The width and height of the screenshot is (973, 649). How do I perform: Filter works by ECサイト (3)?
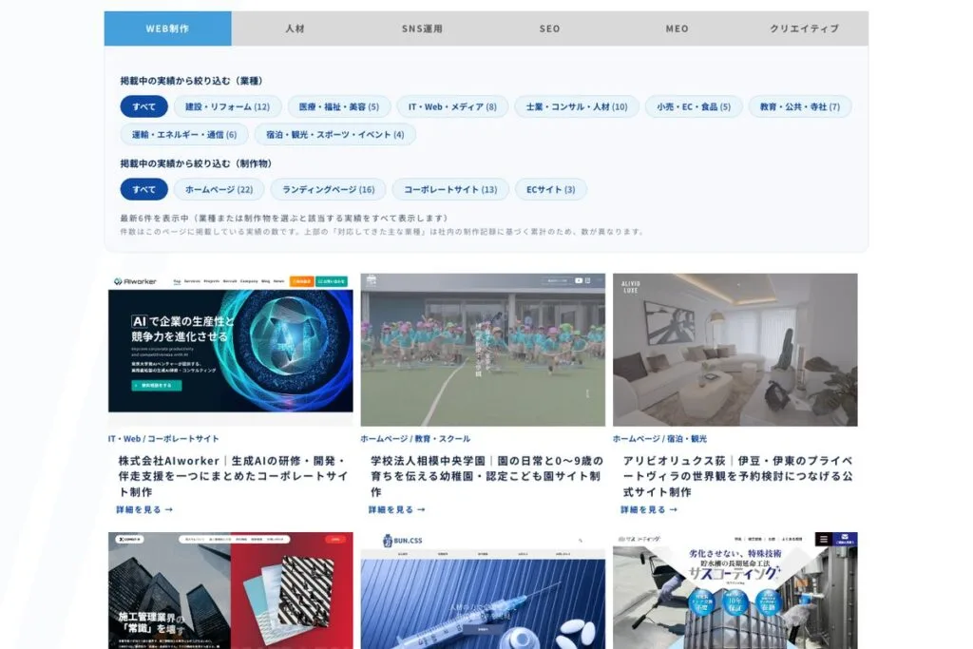551,189
